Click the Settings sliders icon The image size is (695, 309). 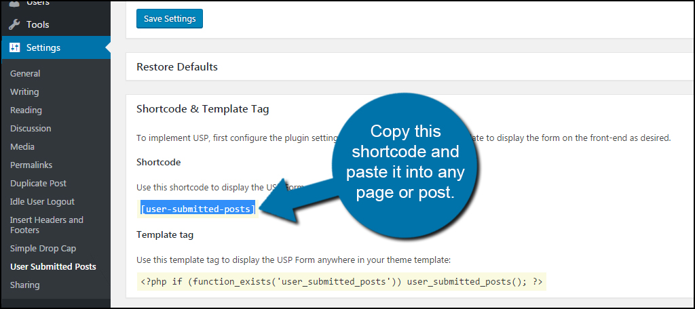click(x=15, y=47)
